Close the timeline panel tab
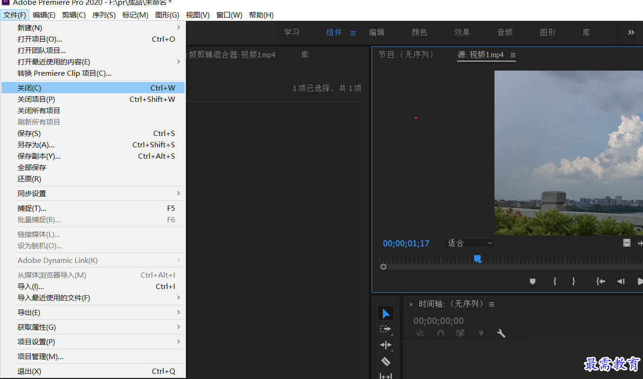643x379 pixels. point(411,305)
